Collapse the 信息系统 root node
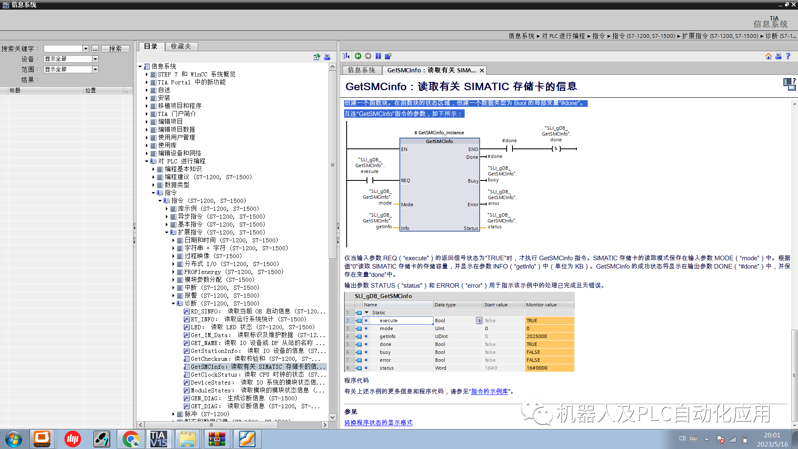This screenshot has width=798, height=449. 140,67
